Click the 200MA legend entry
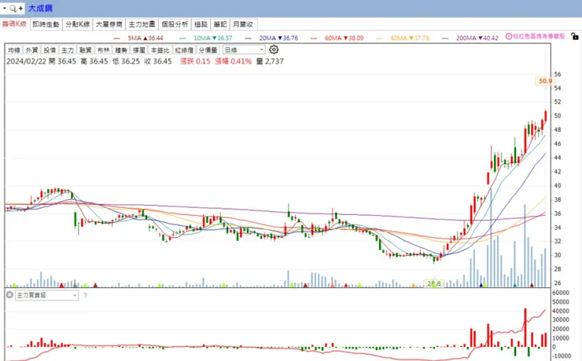This screenshot has height=361, width=582. point(470,38)
